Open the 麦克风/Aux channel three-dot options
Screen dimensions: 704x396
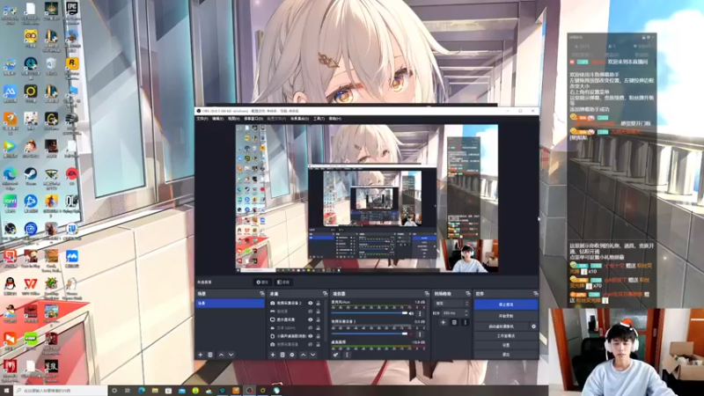pyautogui.click(x=421, y=313)
